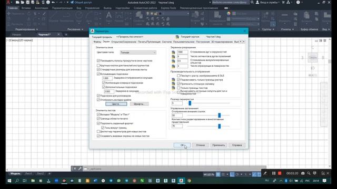Image resolution: width=337 pixels, height=189 pixels.
Task: Click the drawing-specific icon beside arc smoothness value 1000
Action: [173, 52]
